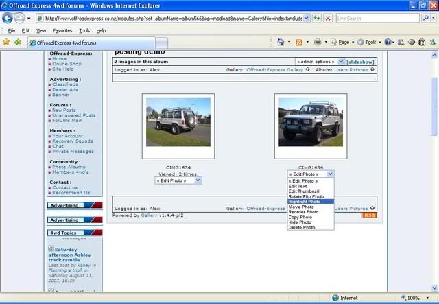The height and width of the screenshot is (304, 439).
Task: Choose Reorder Photo option
Action: [x=303, y=212]
